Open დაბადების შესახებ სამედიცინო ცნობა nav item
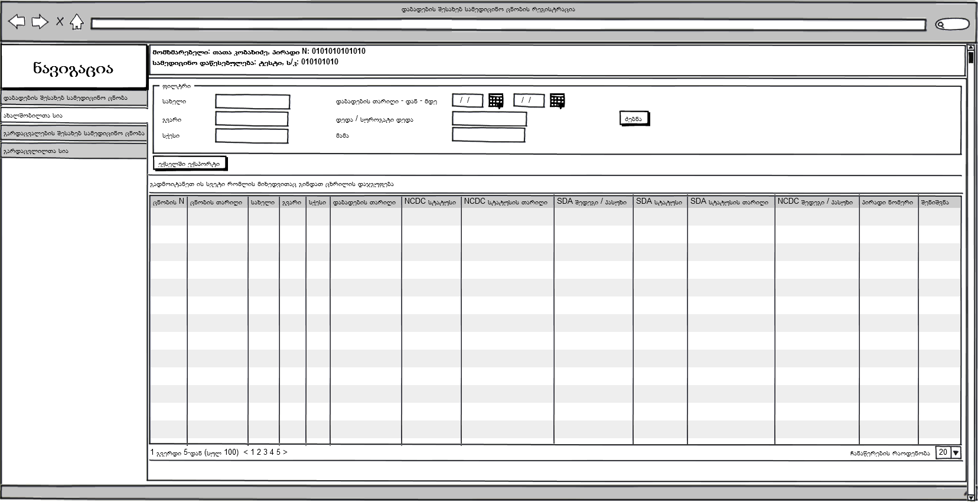Image resolution: width=978 pixels, height=502 pixels. (x=74, y=98)
